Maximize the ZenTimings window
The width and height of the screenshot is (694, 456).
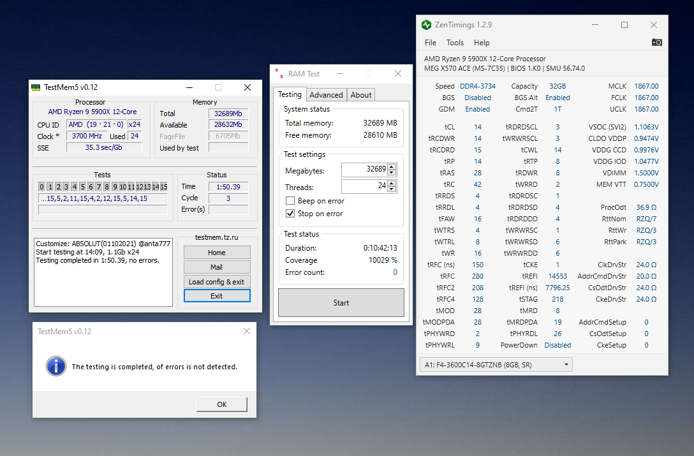coord(624,25)
